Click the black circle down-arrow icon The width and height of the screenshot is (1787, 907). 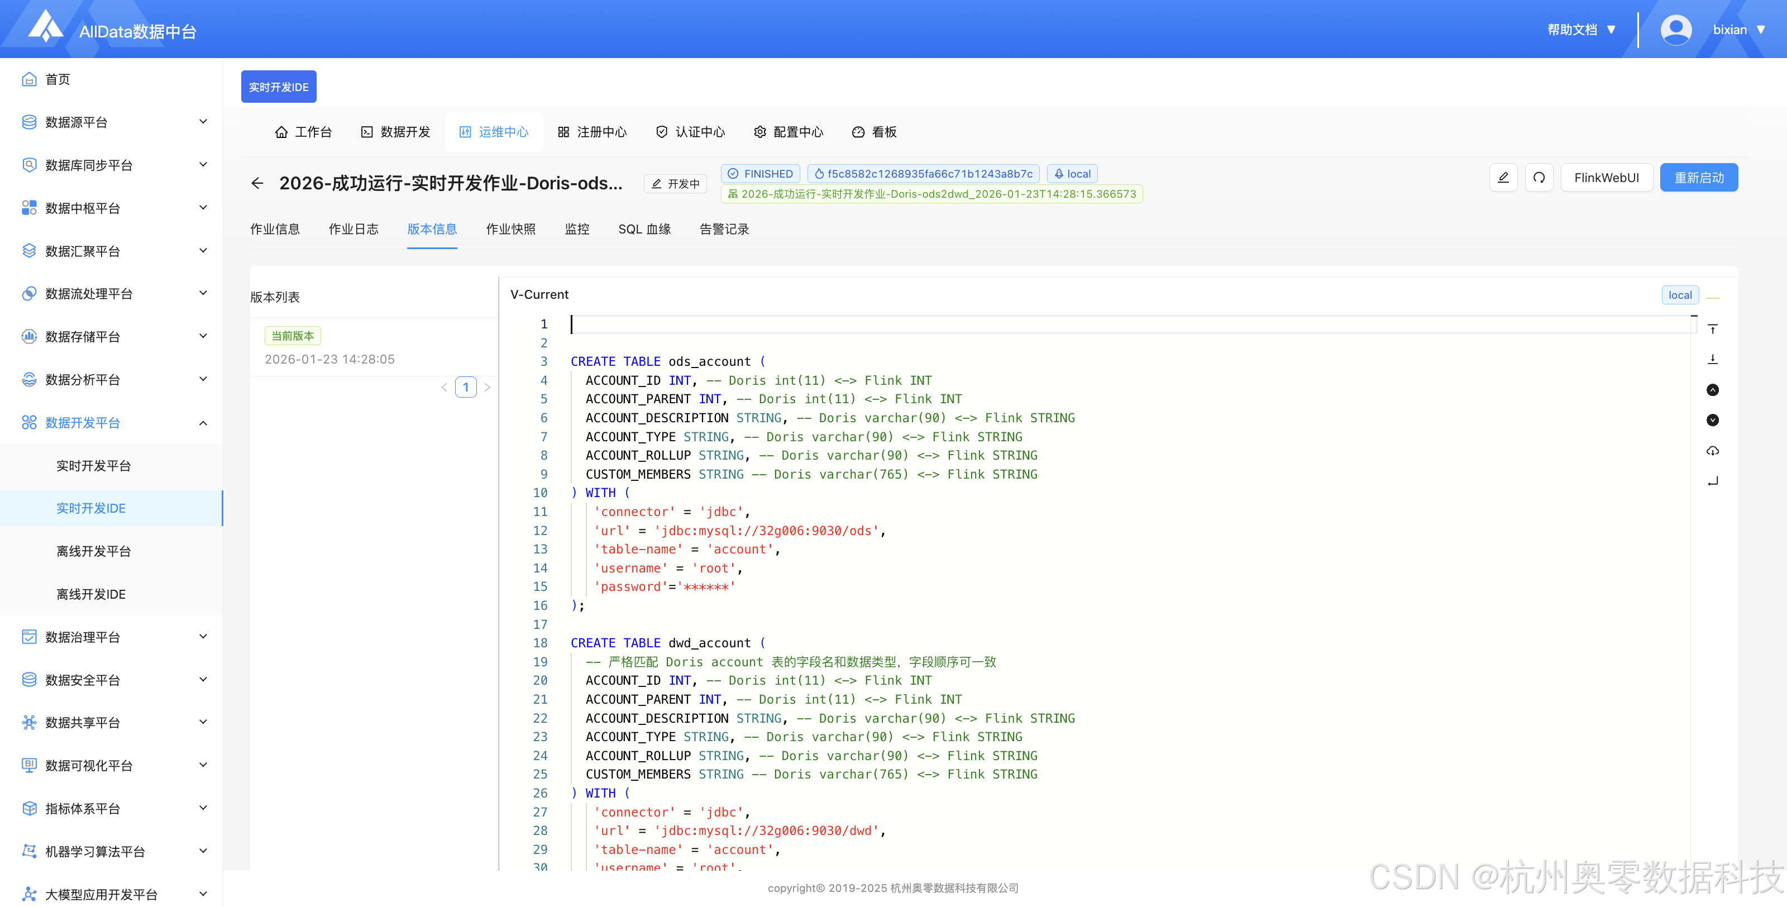[1712, 420]
